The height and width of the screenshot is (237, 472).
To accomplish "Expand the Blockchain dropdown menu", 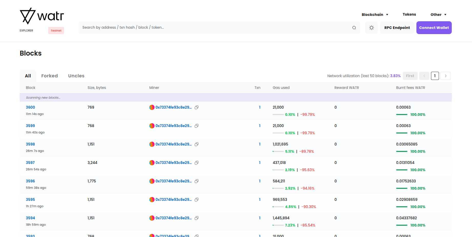I will click(375, 15).
